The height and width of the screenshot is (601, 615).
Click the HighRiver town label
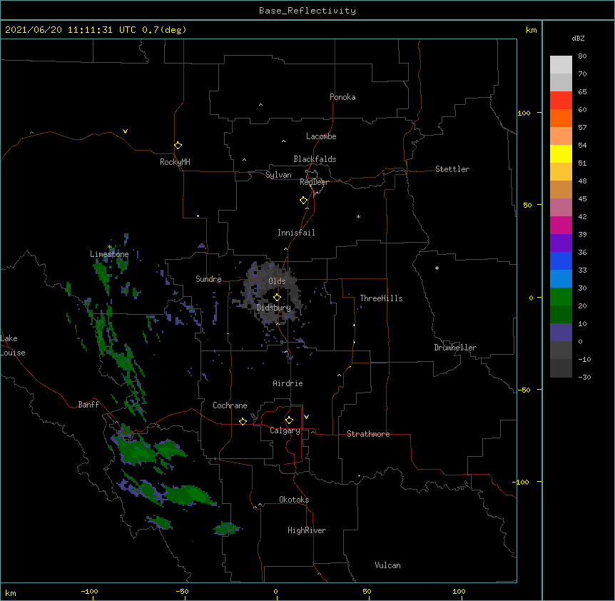tap(307, 530)
